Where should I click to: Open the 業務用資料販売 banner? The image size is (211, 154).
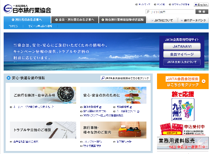tap(183, 143)
